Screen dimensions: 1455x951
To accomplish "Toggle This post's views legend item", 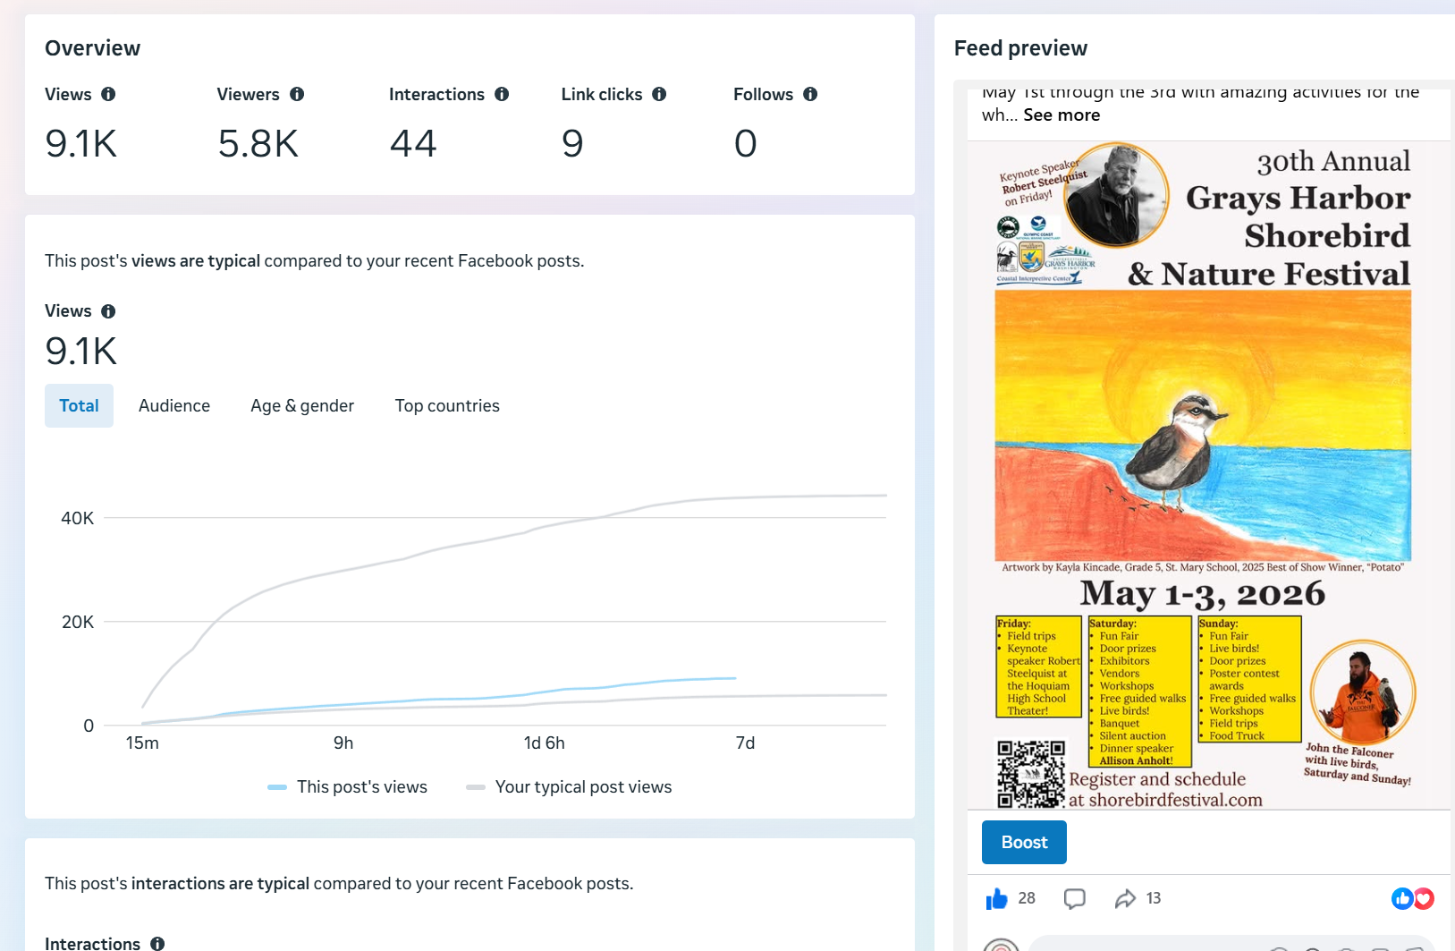I will 348,786.
